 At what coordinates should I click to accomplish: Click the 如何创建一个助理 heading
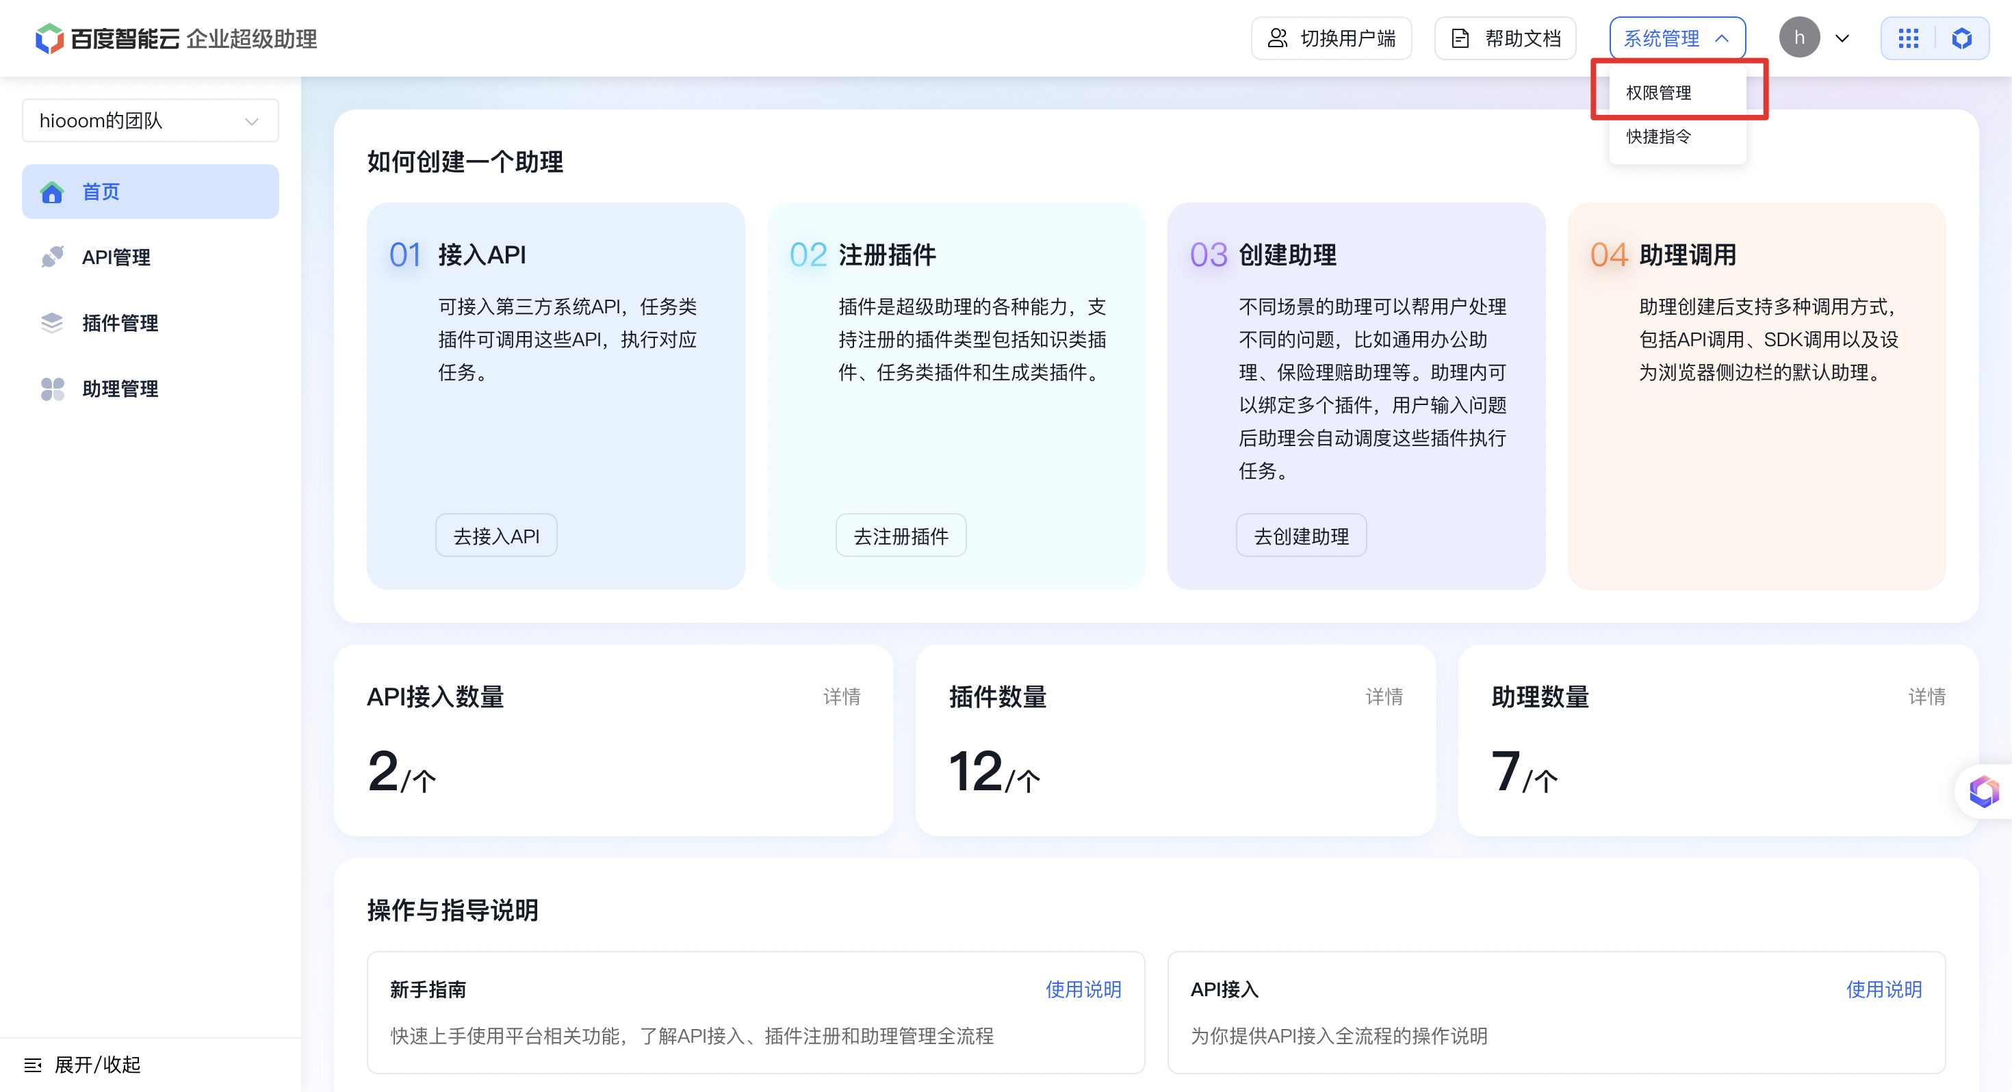click(465, 161)
